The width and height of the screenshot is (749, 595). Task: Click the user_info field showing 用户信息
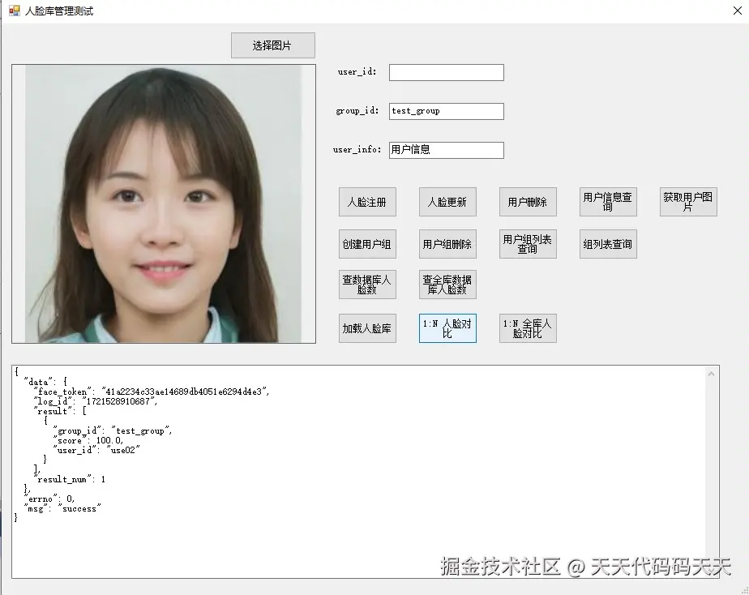[x=446, y=150]
